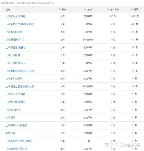Screen dimensions: 144x151
Task: Click 24 票 in 上海伯思立医疗美容门诊部 row
Action: (x=134, y=86)
